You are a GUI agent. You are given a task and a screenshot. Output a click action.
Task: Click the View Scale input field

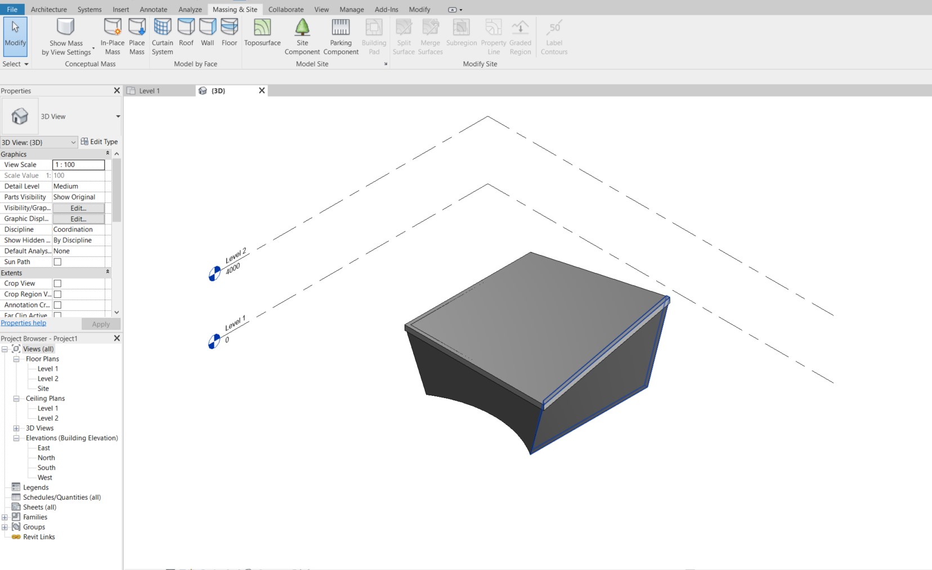tap(78, 165)
